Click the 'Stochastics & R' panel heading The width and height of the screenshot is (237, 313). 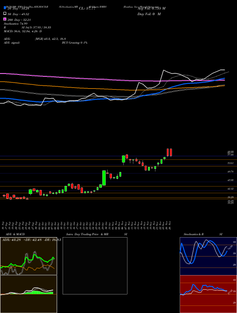click(x=193, y=234)
